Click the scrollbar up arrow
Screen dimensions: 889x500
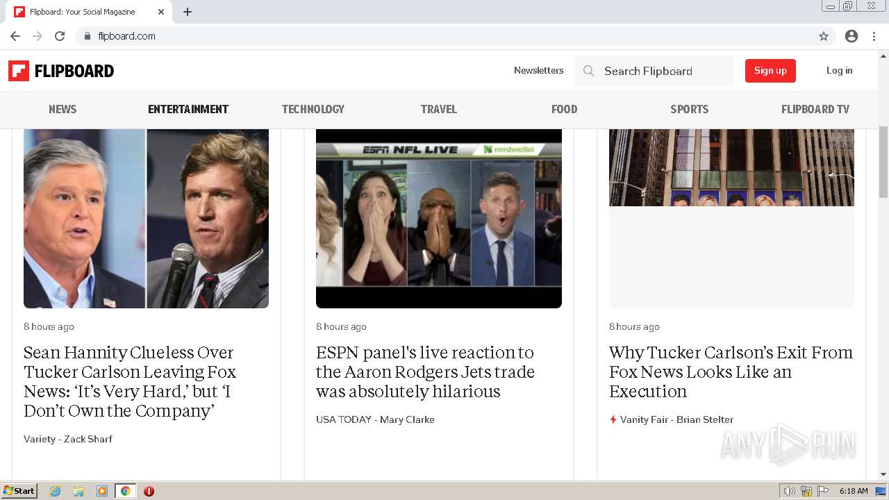(x=883, y=56)
